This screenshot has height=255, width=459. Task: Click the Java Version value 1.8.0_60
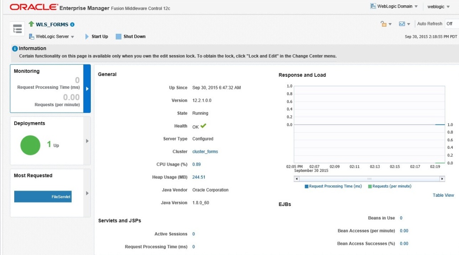click(x=200, y=203)
